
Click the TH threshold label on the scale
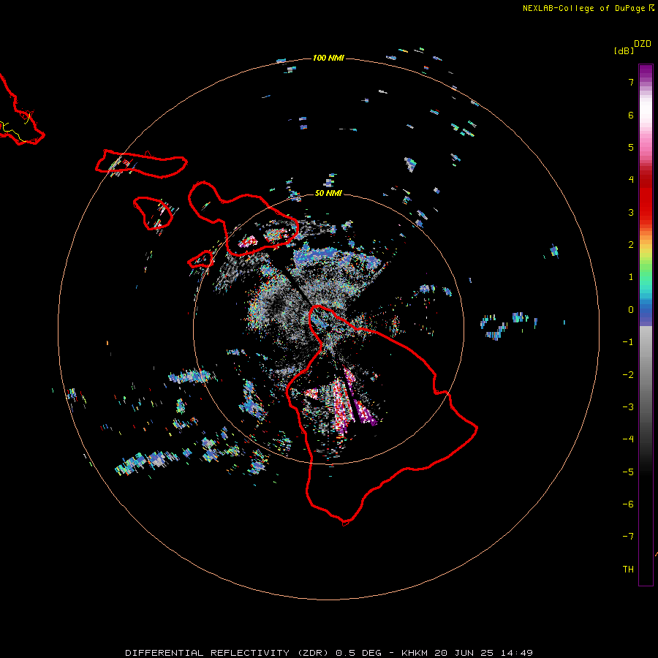point(628,570)
